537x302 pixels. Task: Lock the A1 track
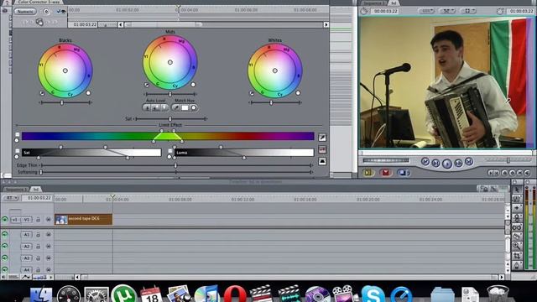pos(38,235)
